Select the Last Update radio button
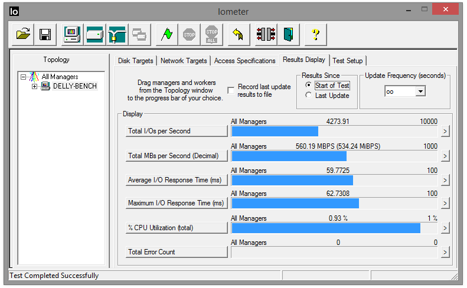The height and width of the screenshot is (288, 467). (x=309, y=95)
